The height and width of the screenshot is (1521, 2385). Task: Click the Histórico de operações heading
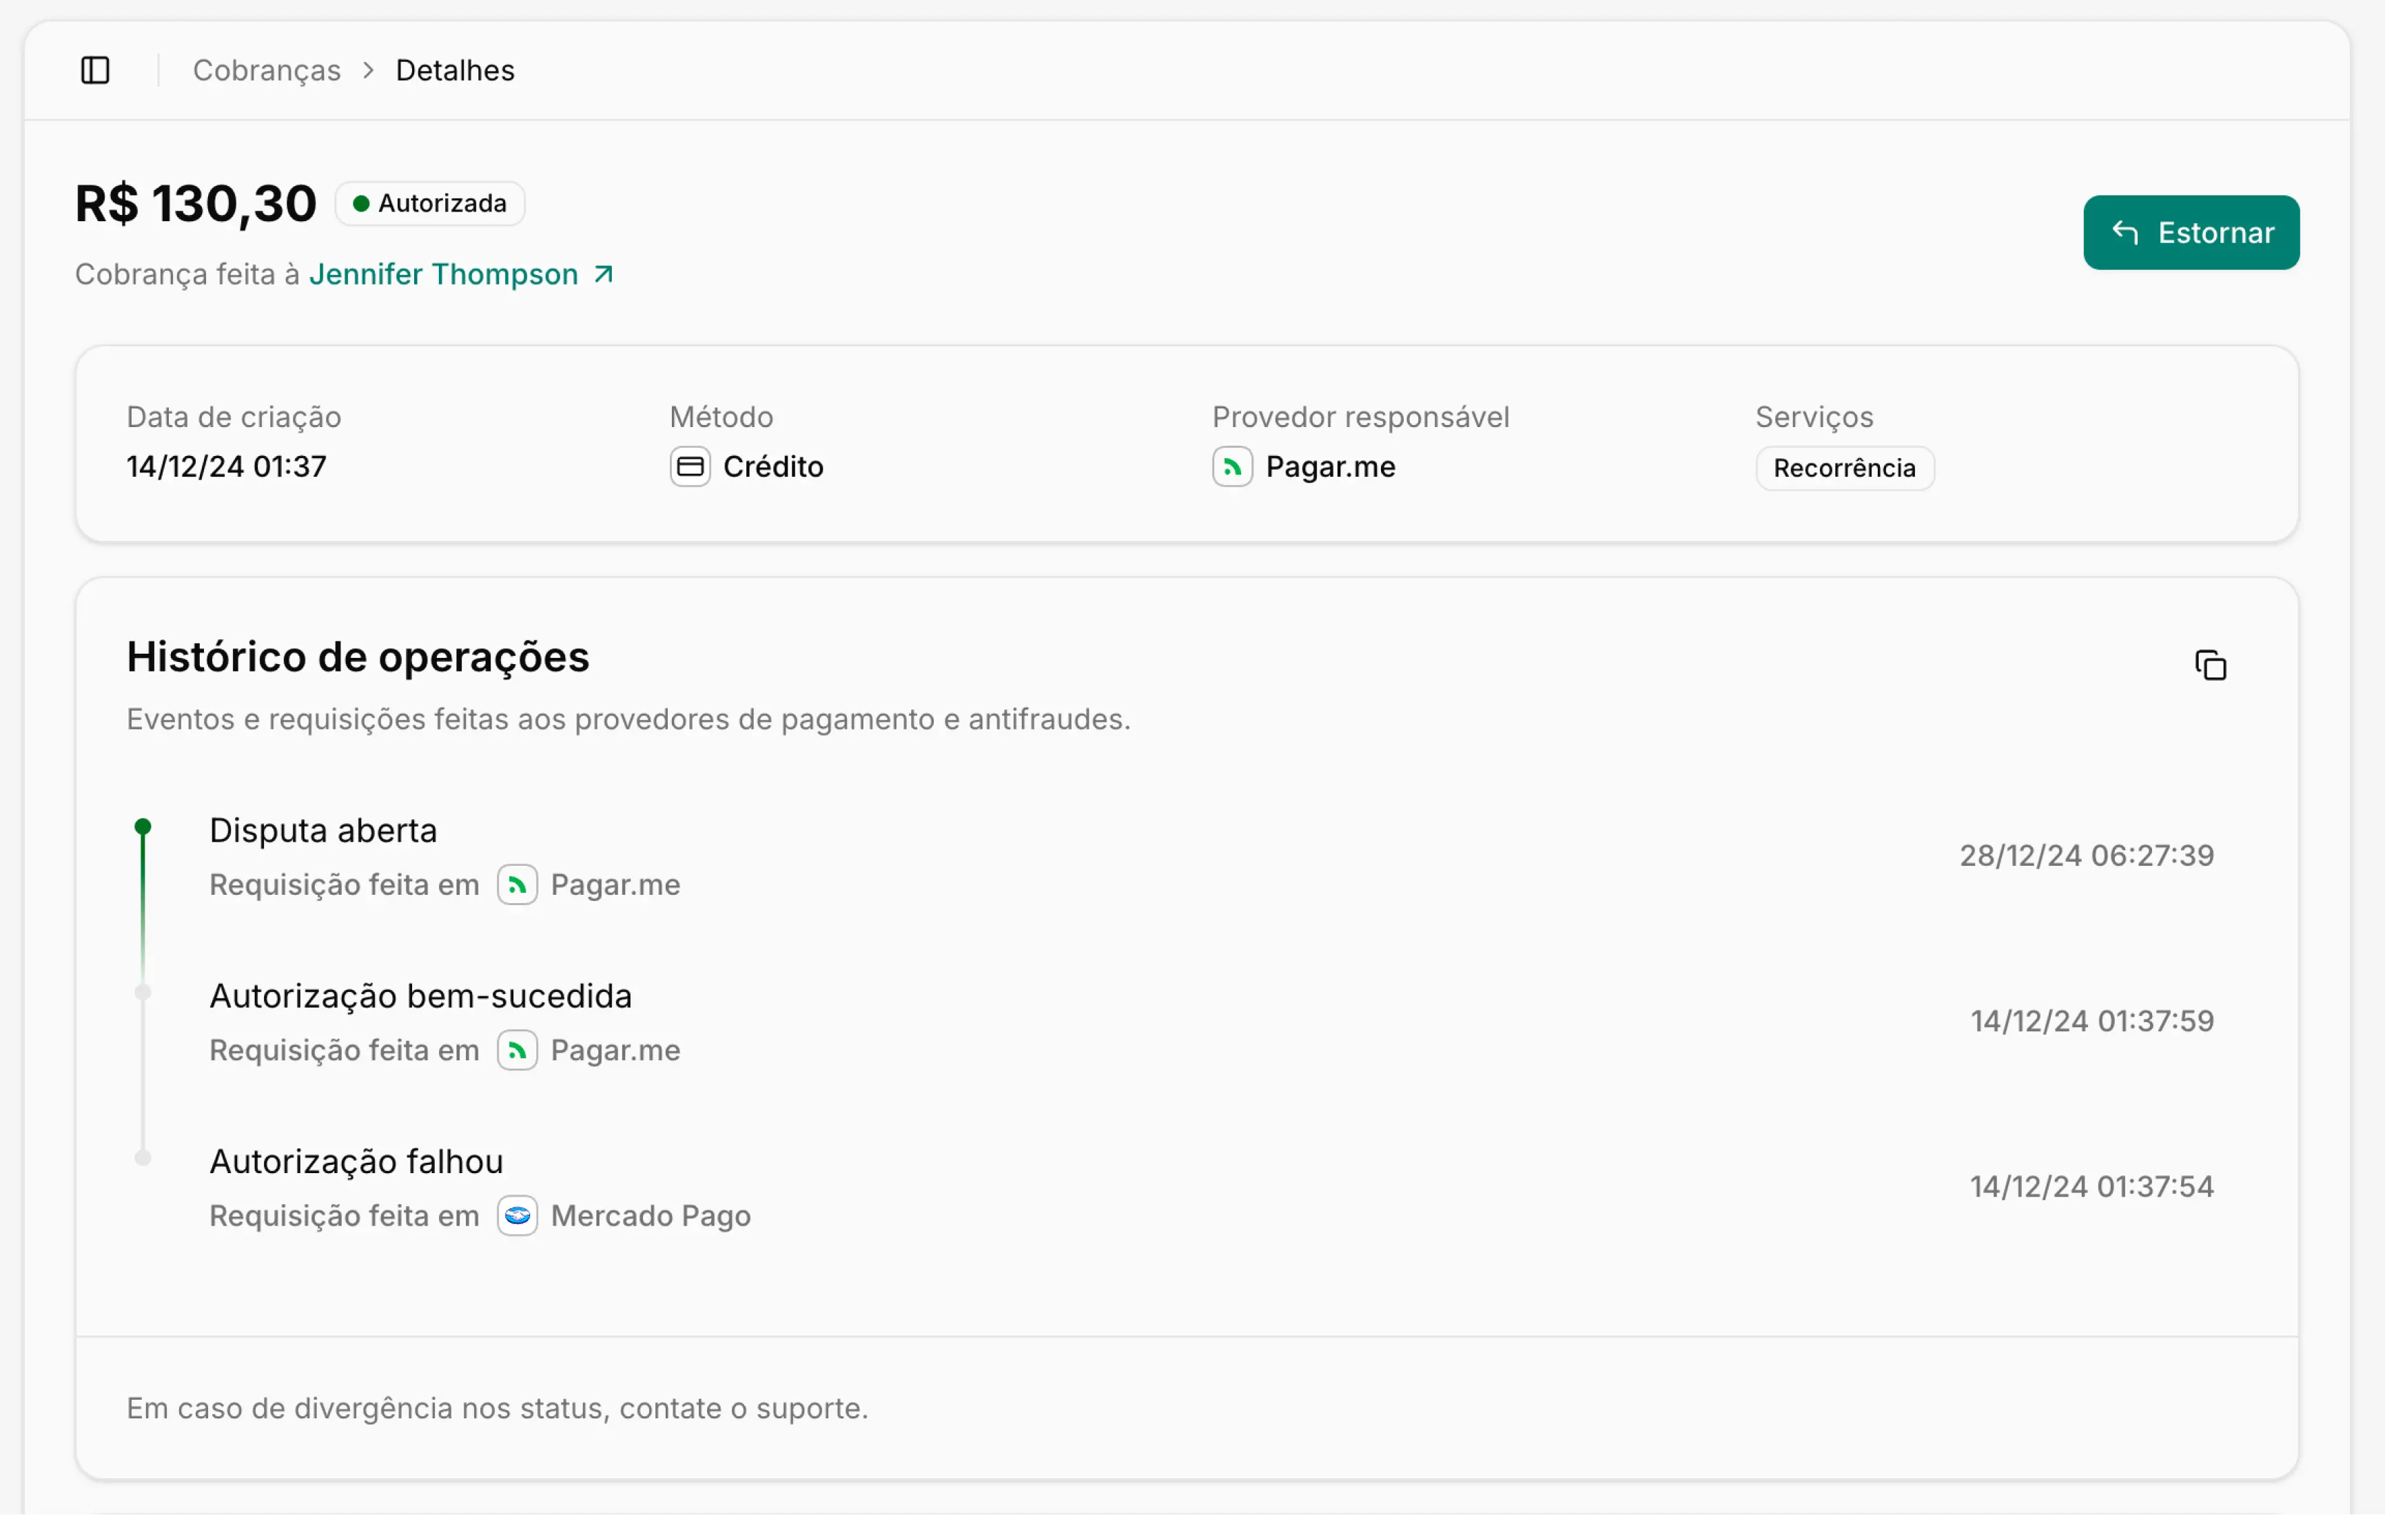[x=358, y=657]
